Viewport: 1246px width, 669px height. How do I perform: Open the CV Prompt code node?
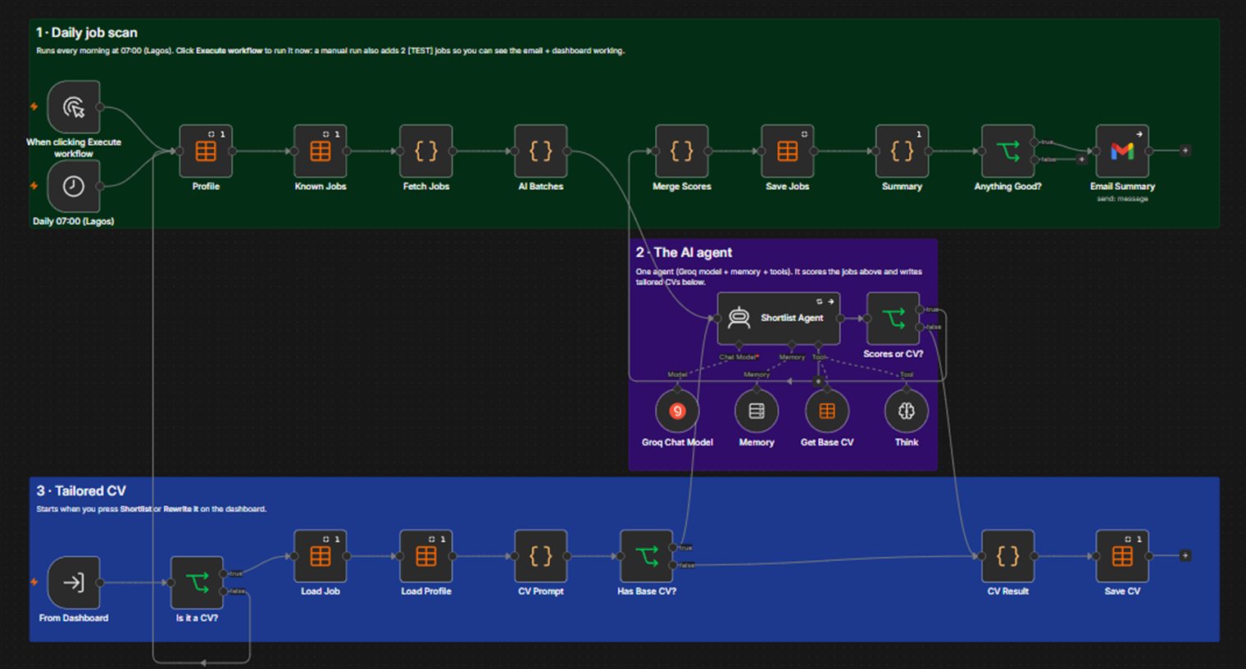[x=541, y=556]
